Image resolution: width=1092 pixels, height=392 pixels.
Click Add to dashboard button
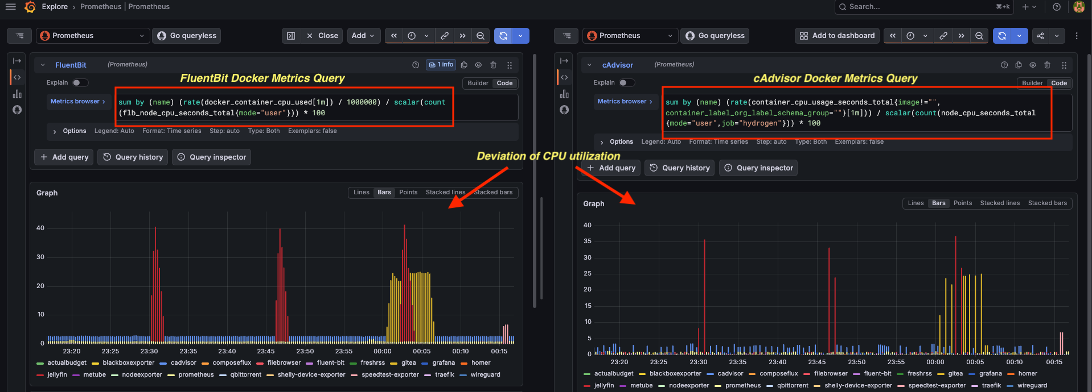[837, 36]
